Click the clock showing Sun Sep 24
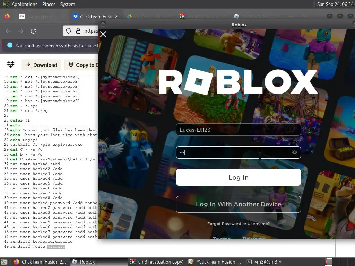 click(335, 4)
